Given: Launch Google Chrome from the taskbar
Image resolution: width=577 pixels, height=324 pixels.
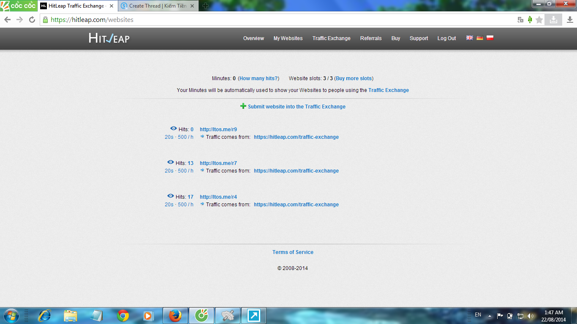Looking at the screenshot, I should pyautogui.click(x=123, y=316).
